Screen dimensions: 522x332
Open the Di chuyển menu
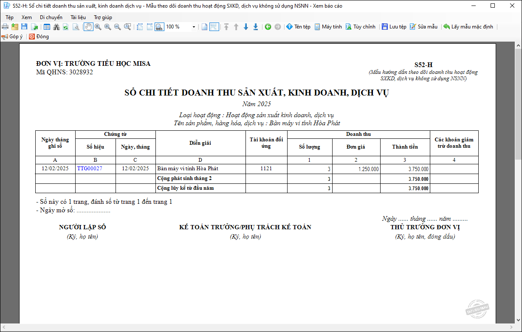[x=51, y=17]
